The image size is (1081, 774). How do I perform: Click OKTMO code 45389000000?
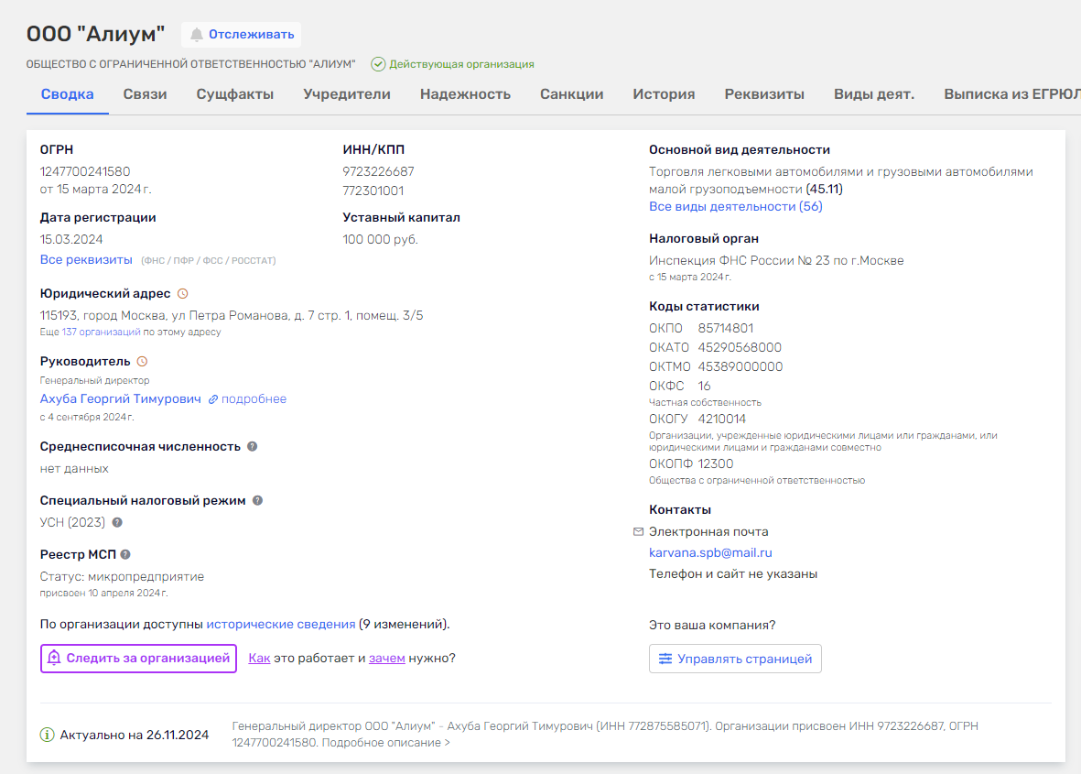740,367
